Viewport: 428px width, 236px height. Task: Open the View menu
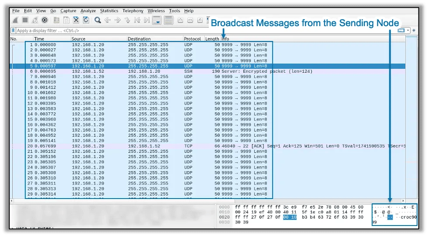[41, 10]
